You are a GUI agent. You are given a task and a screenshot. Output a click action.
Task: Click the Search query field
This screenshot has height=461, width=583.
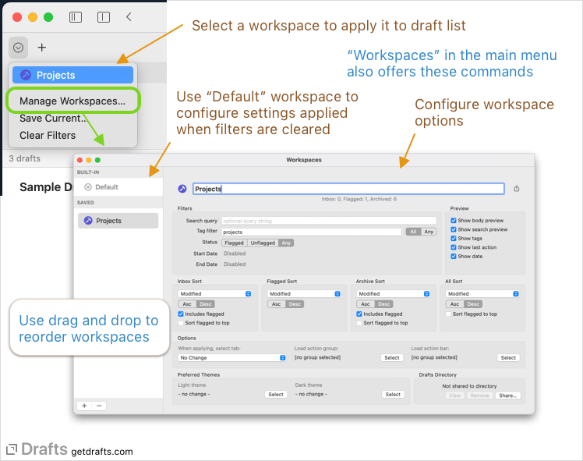tap(329, 221)
